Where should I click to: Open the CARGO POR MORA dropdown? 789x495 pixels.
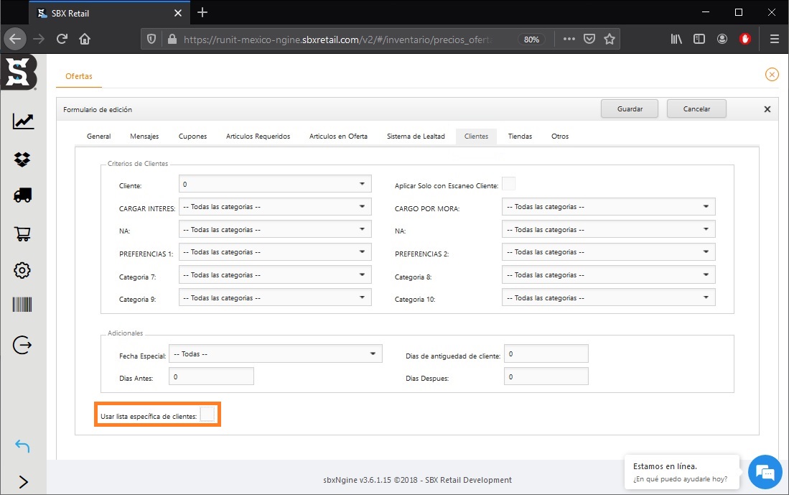coord(608,207)
